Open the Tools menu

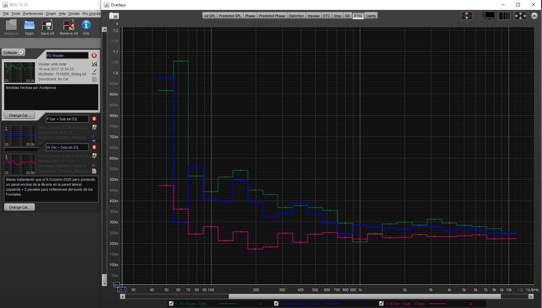click(16, 14)
